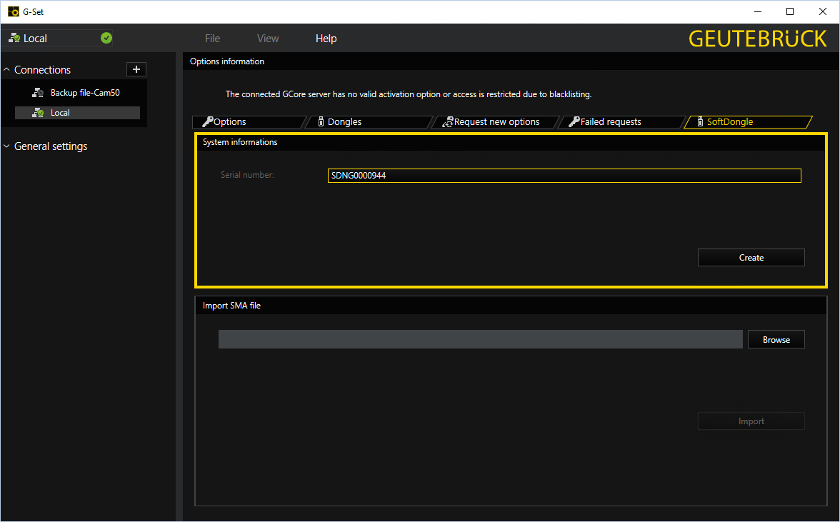Add a new connection with plus button
840x522 pixels.
(136, 69)
